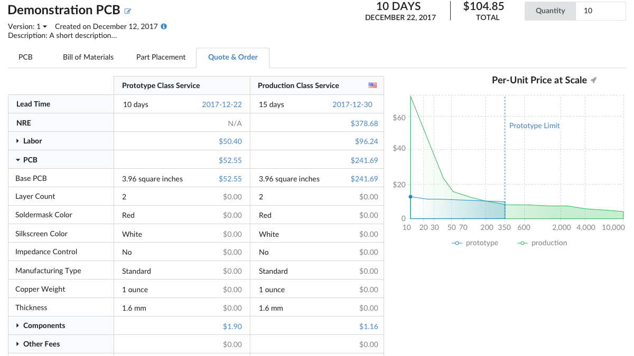This screenshot has height=356, width=634.
Task: Click the US flag on Production Class Service
Action: [x=372, y=85]
